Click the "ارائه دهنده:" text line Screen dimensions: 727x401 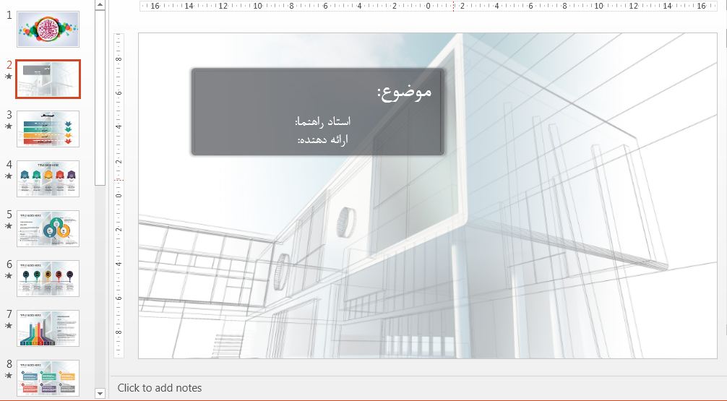323,139
